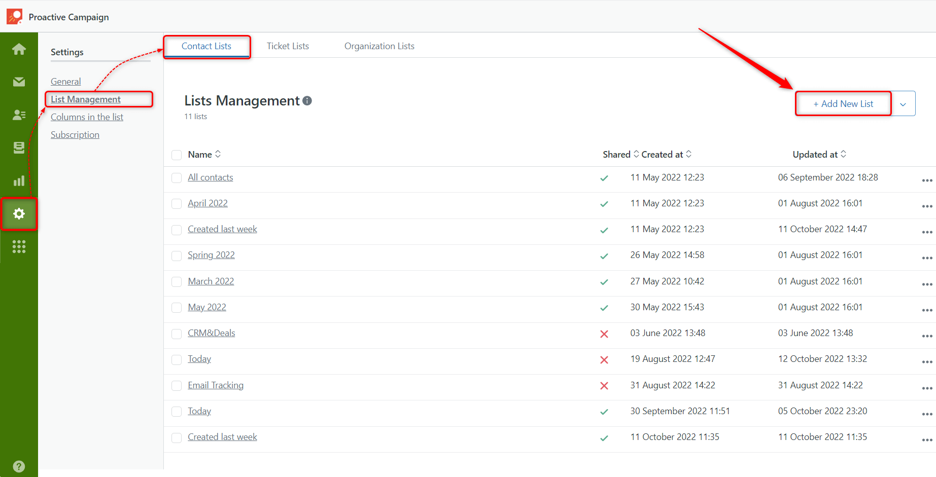Viewport: 936px width, 477px height.
Task: Click the Add New List button
Action: click(x=843, y=103)
